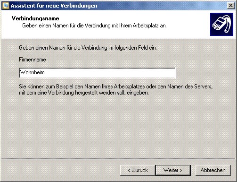Click the hint text starting with Sie können
The width and height of the screenshot is (237, 182).
(116, 87)
